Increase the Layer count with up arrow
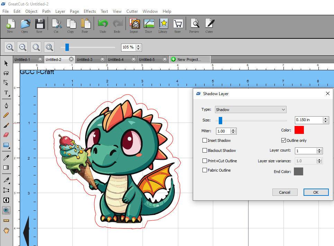Image resolution: width=334 pixels, height=246 pixels. (x=319, y=149)
